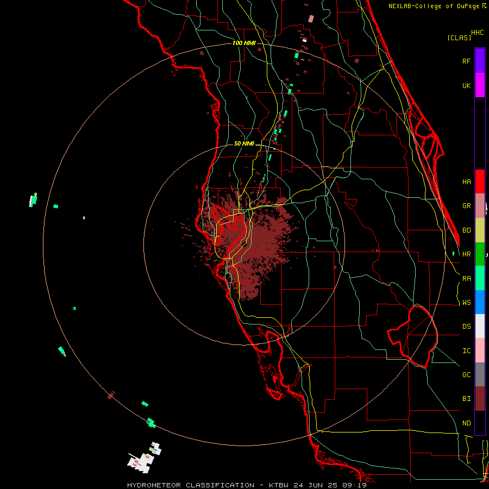Click the WS legend label
Image resolution: width=489 pixels, height=489 pixels.
tap(467, 303)
